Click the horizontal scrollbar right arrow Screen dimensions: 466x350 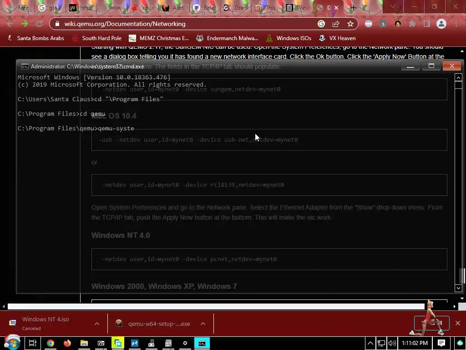click(x=455, y=306)
